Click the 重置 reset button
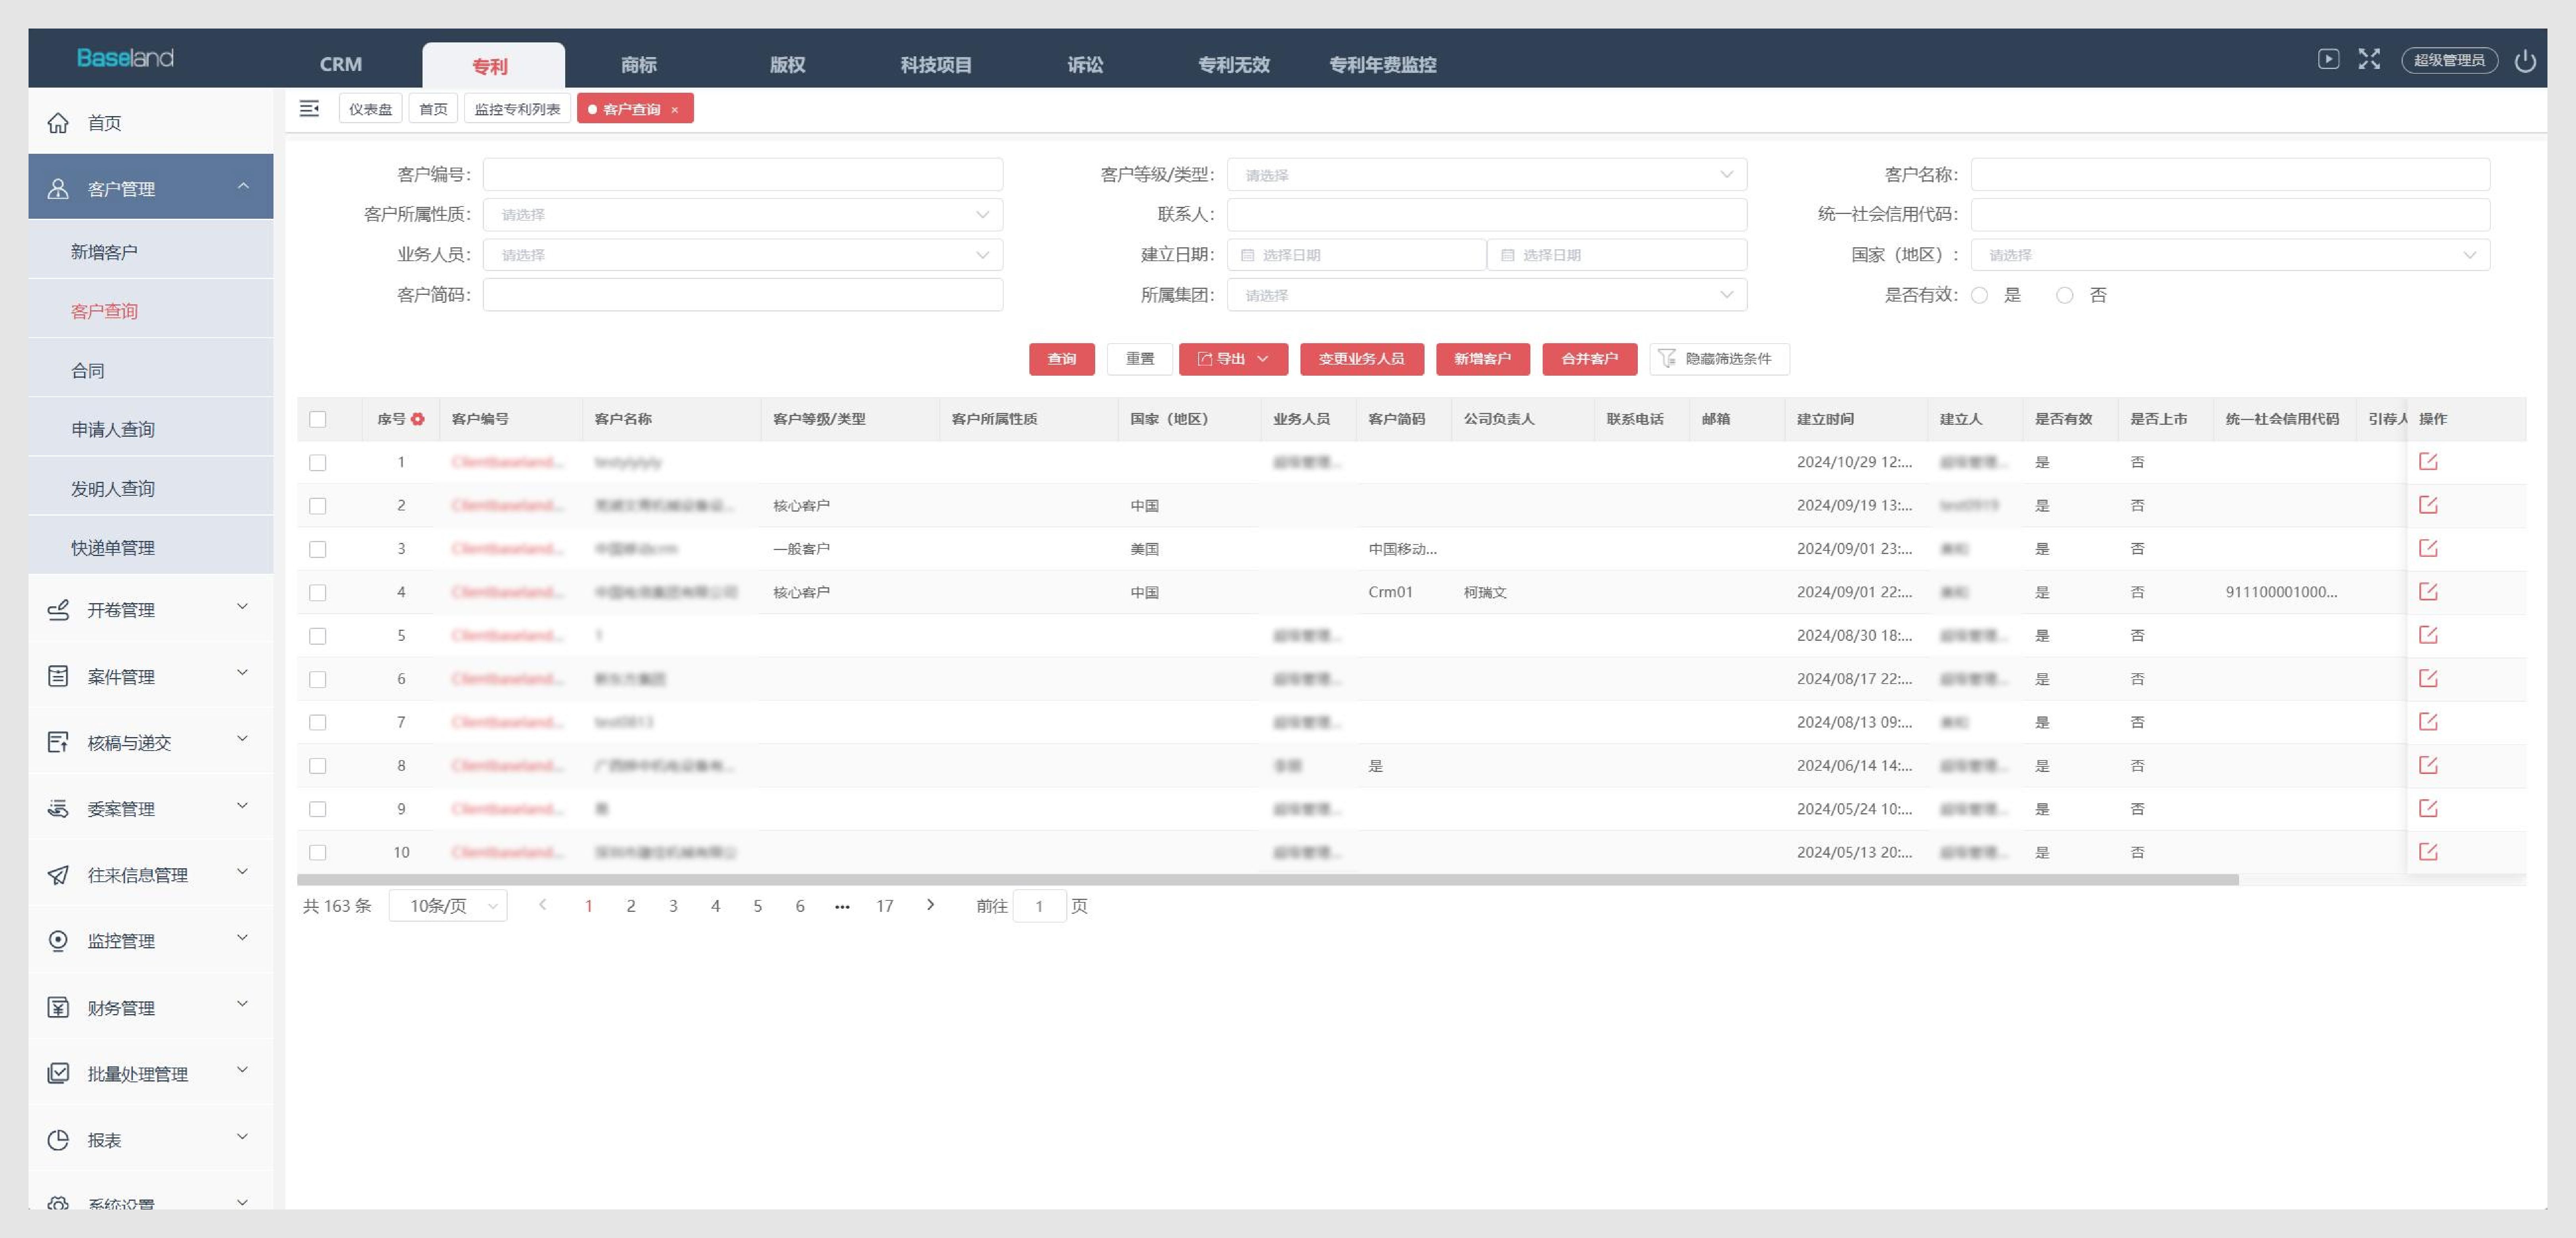2576x1238 pixels. click(1140, 359)
